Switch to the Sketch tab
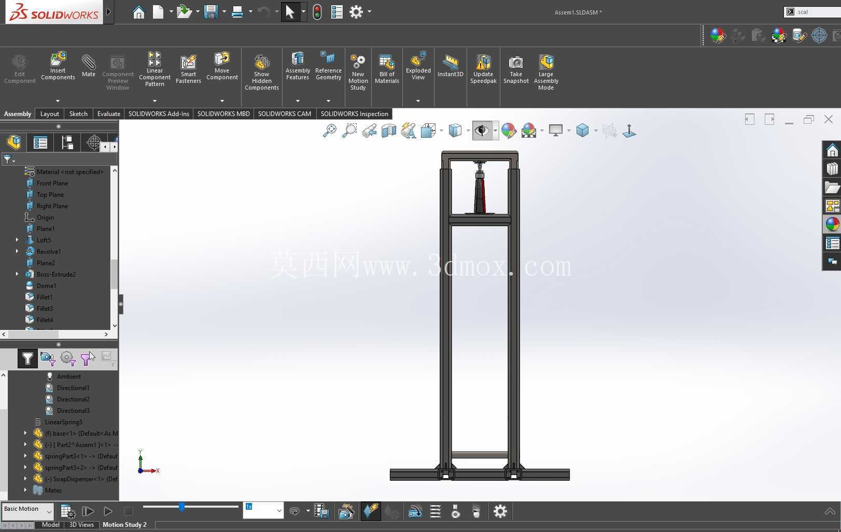Image resolution: width=841 pixels, height=532 pixels. (78, 114)
